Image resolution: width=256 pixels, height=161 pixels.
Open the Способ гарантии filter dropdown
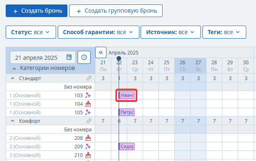(x=98, y=32)
